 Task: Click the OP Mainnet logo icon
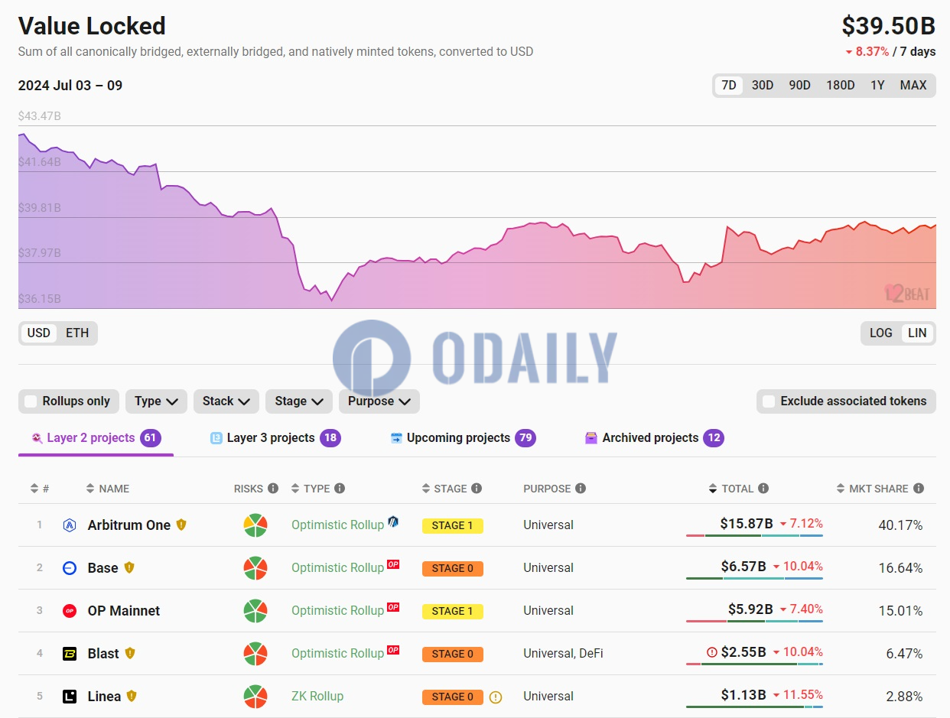pyautogui.click(x=70, y=611)
